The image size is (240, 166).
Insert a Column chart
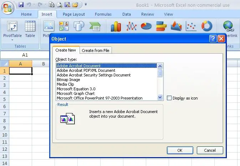point(116,26)
